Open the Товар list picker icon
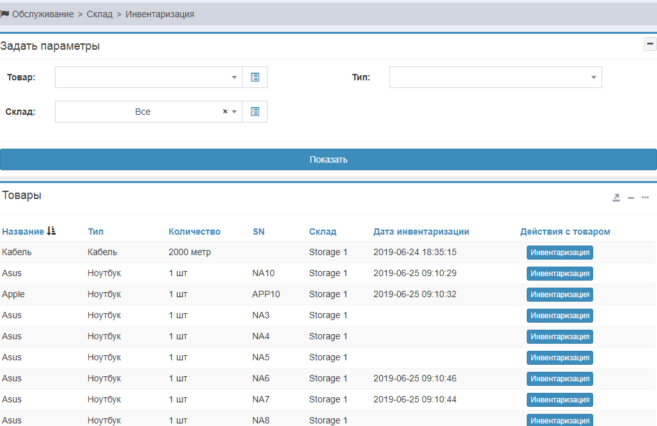 255,77
